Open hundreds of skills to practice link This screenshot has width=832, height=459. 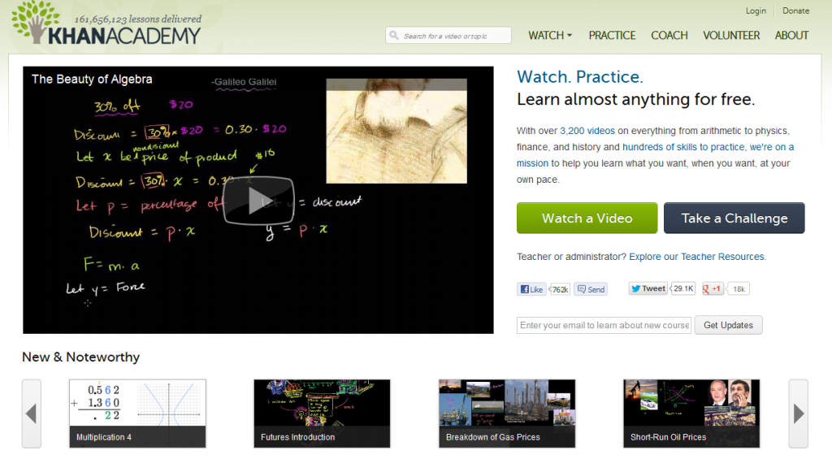(x=684, y=147)
